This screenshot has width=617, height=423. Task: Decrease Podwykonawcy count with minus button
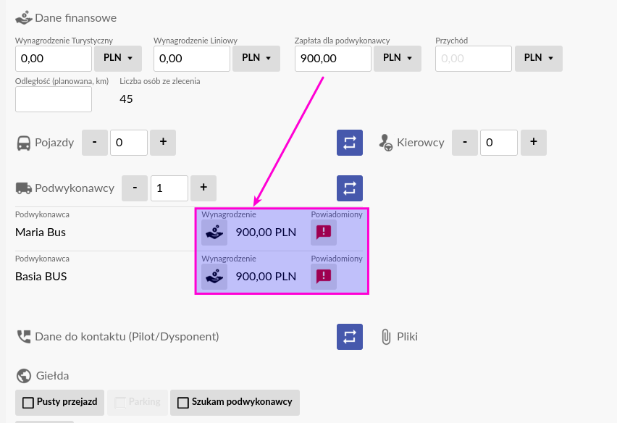(135, 188)
